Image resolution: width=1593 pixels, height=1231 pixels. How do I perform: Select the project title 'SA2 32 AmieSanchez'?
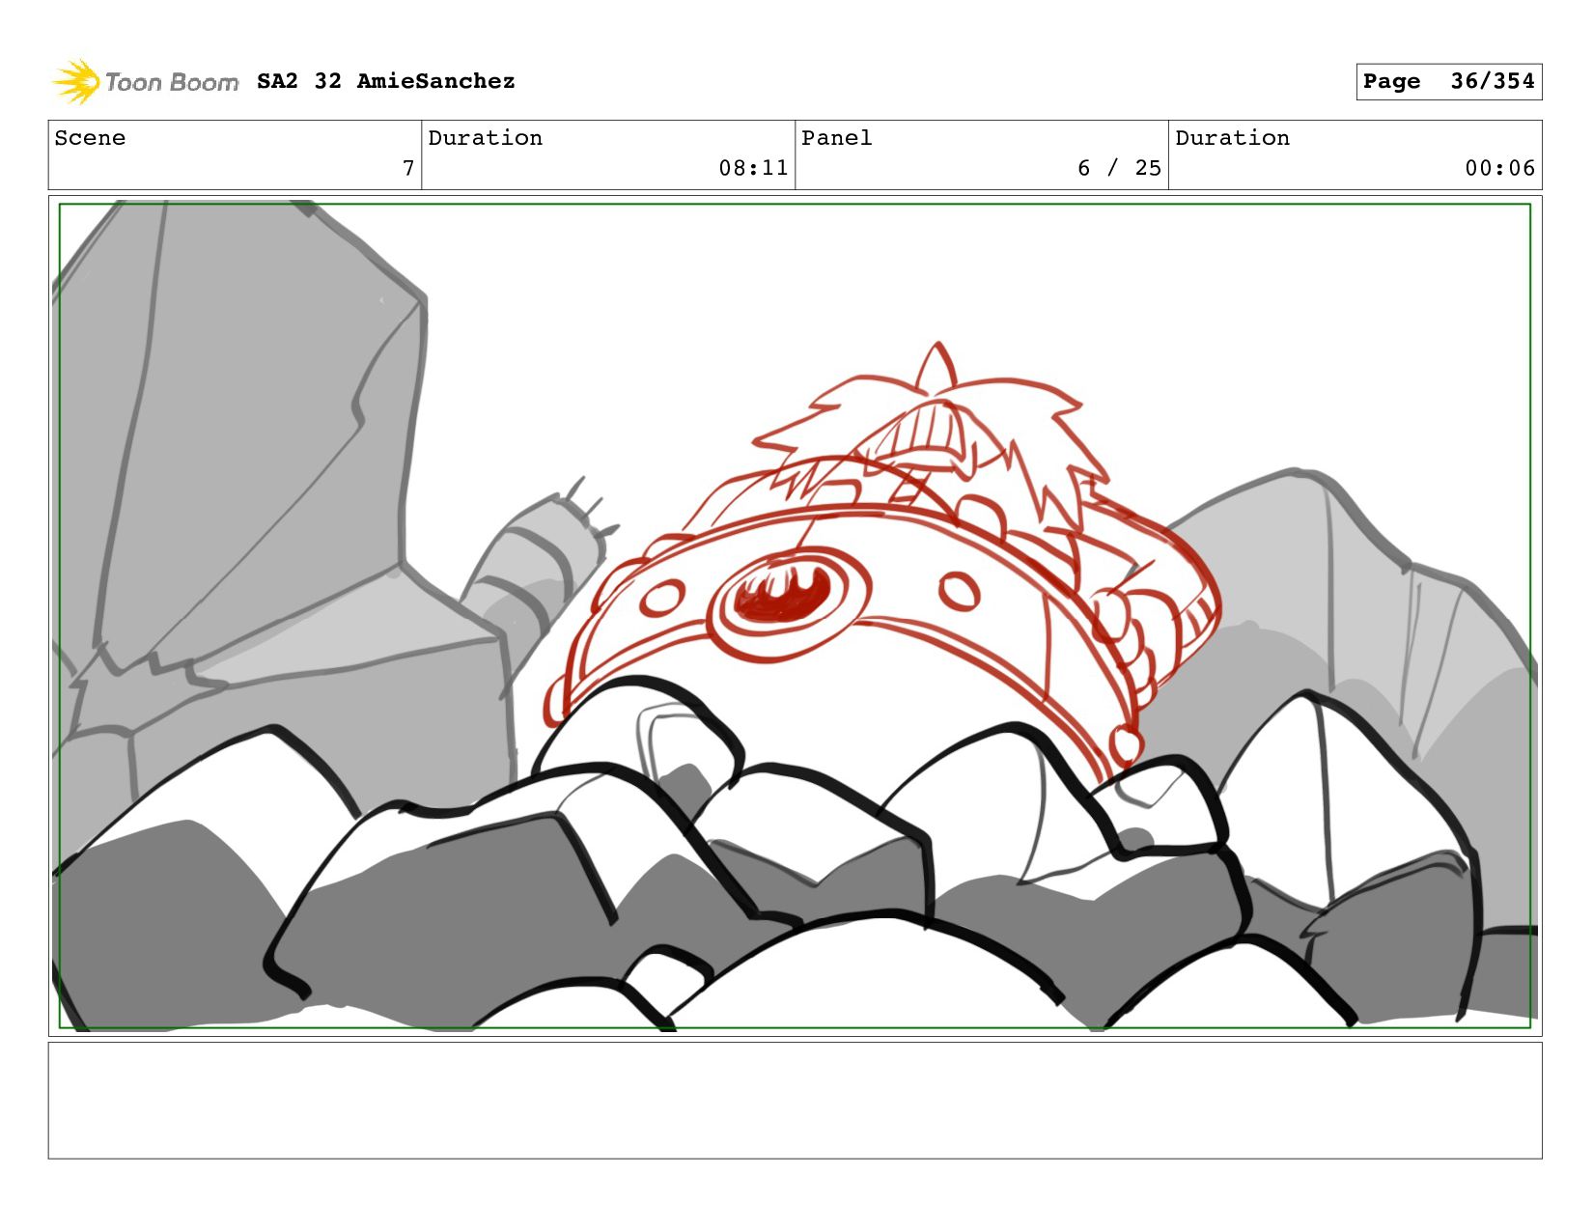pos(386,81)
